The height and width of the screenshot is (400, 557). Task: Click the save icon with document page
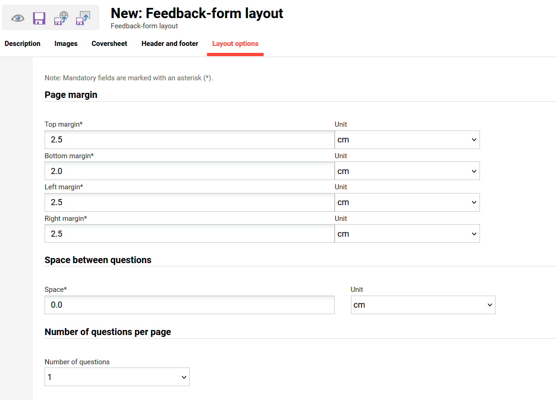pyautogui.click(x=83, y=18)
